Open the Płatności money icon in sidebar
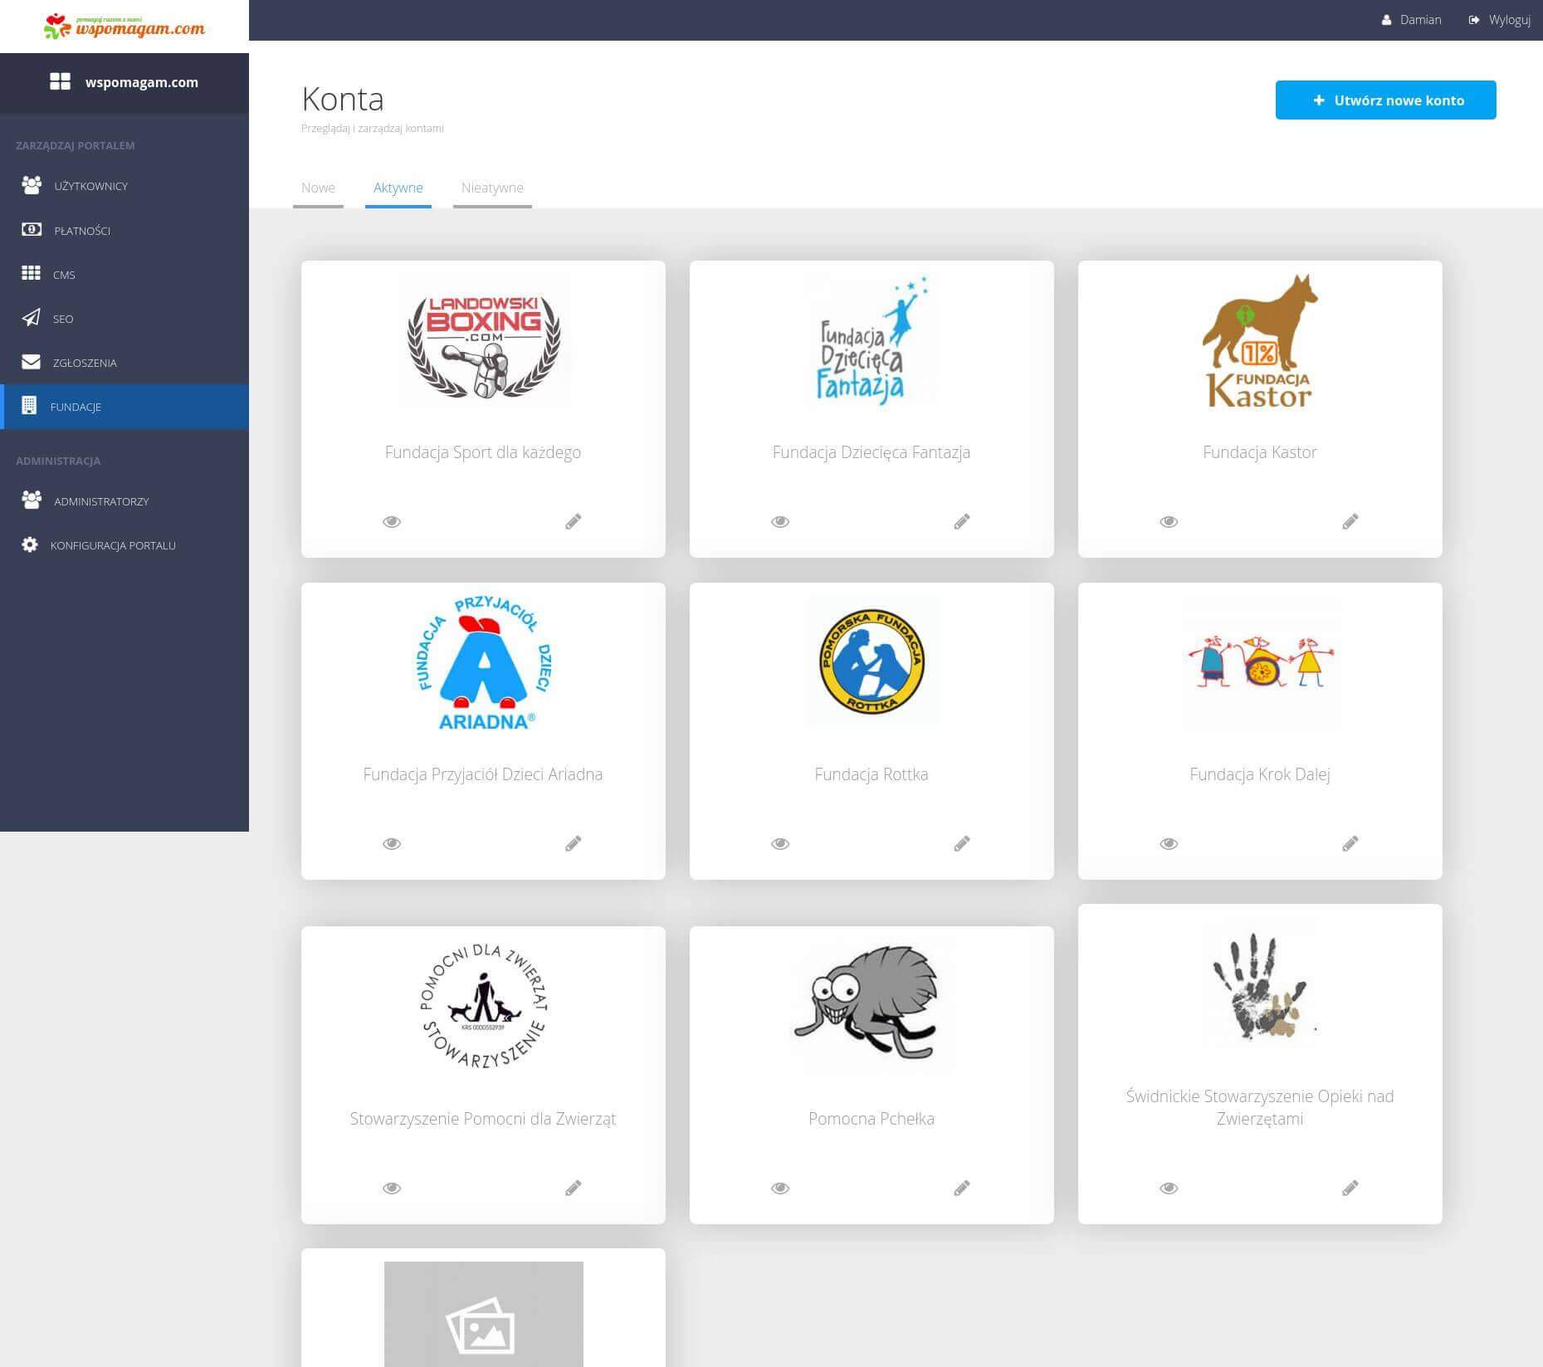The height and width of the screenshot is (1367, 1543). 32,230
